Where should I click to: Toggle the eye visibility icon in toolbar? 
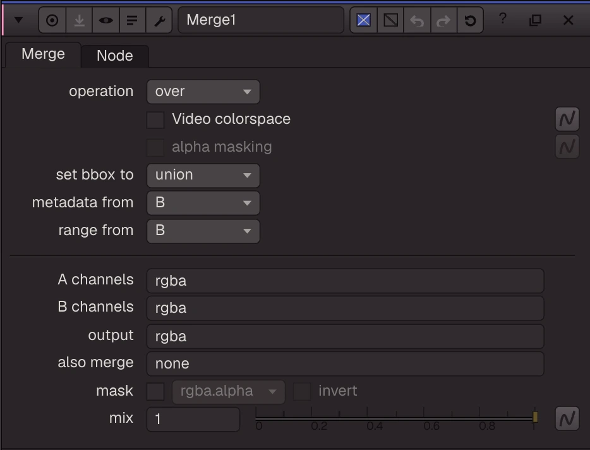(105, 20)
